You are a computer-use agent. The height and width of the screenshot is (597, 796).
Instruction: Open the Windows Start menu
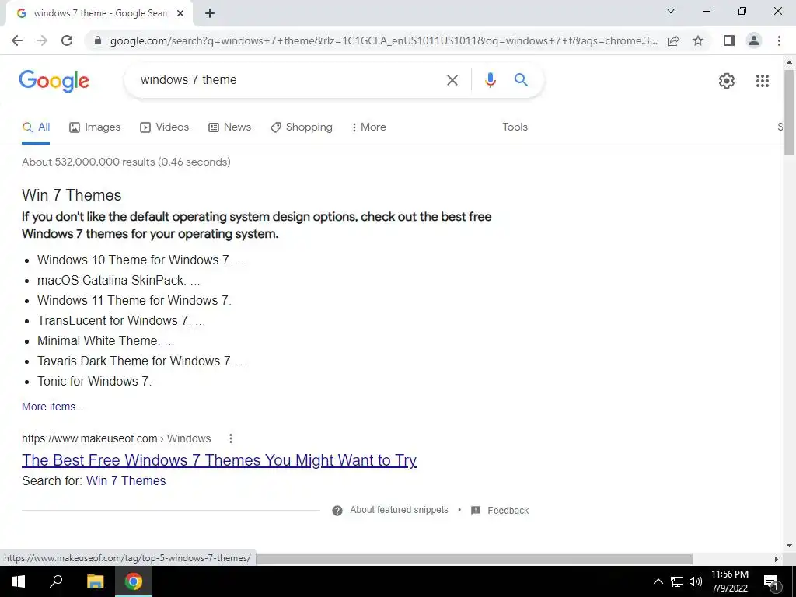pyautogui.click(x=19, y=581)
